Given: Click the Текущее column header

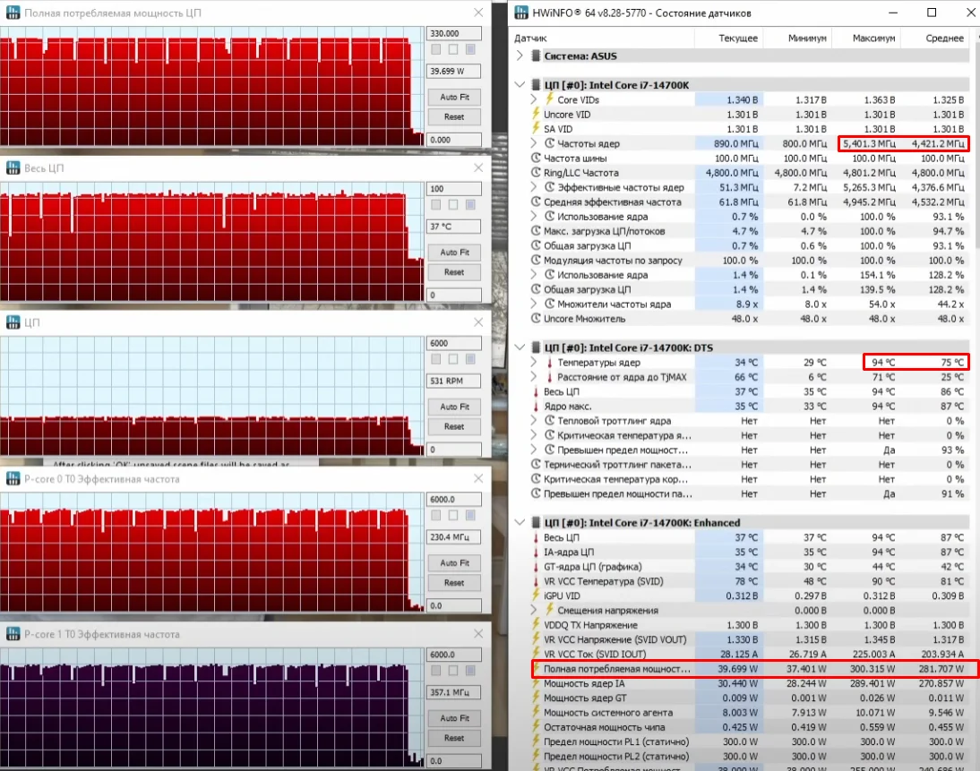Looking at the screenshot, I should pos(729,39).
